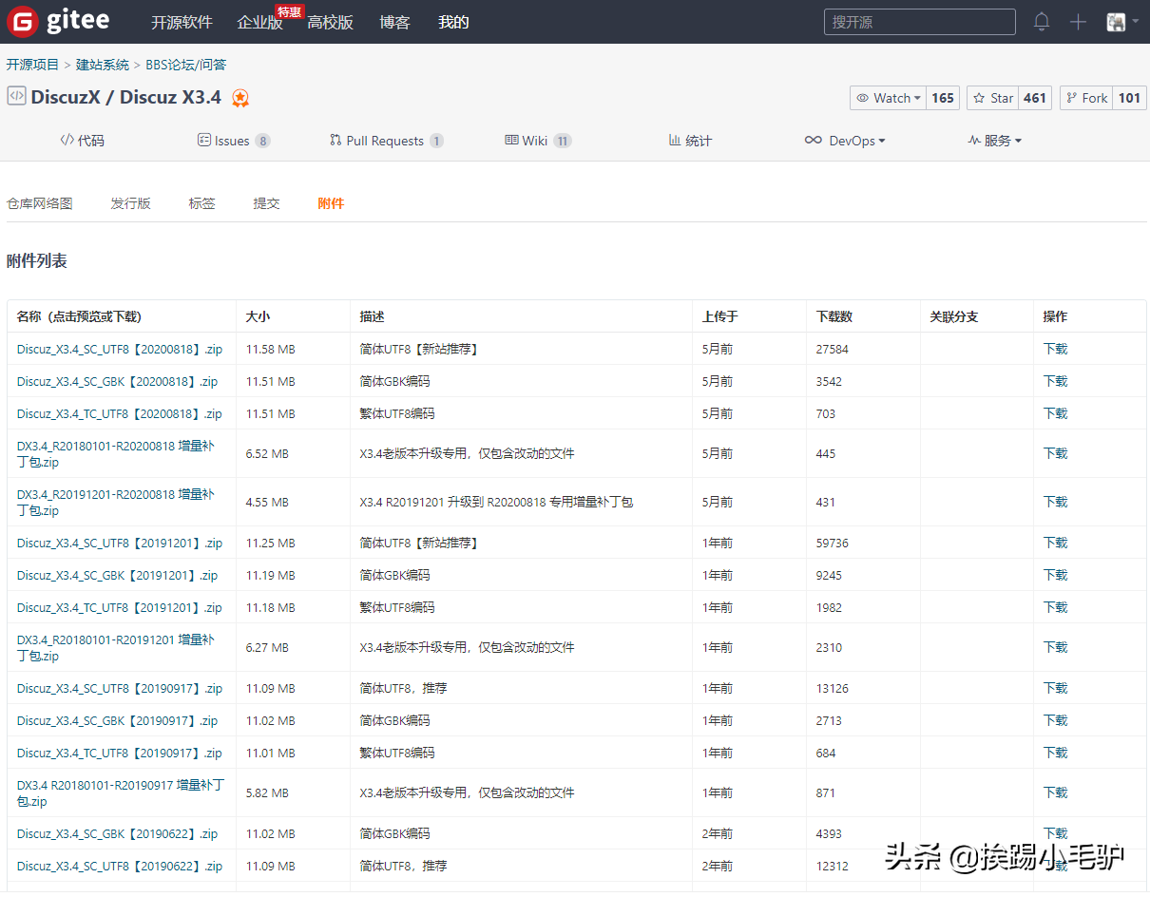Image resolution: width=1150 pixels, height=897 pixels.
Task: Open 企业版 in top navigation
Action: click(x=259, y=23)
